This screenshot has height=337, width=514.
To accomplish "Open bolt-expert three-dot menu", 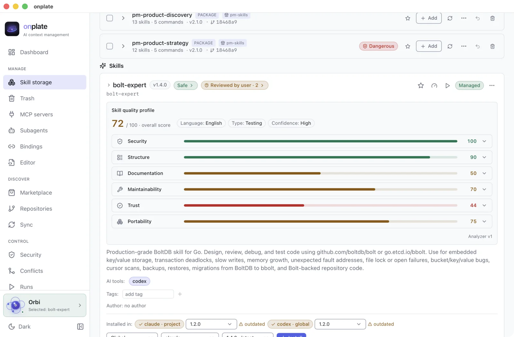I will click(x=492, y=85).
